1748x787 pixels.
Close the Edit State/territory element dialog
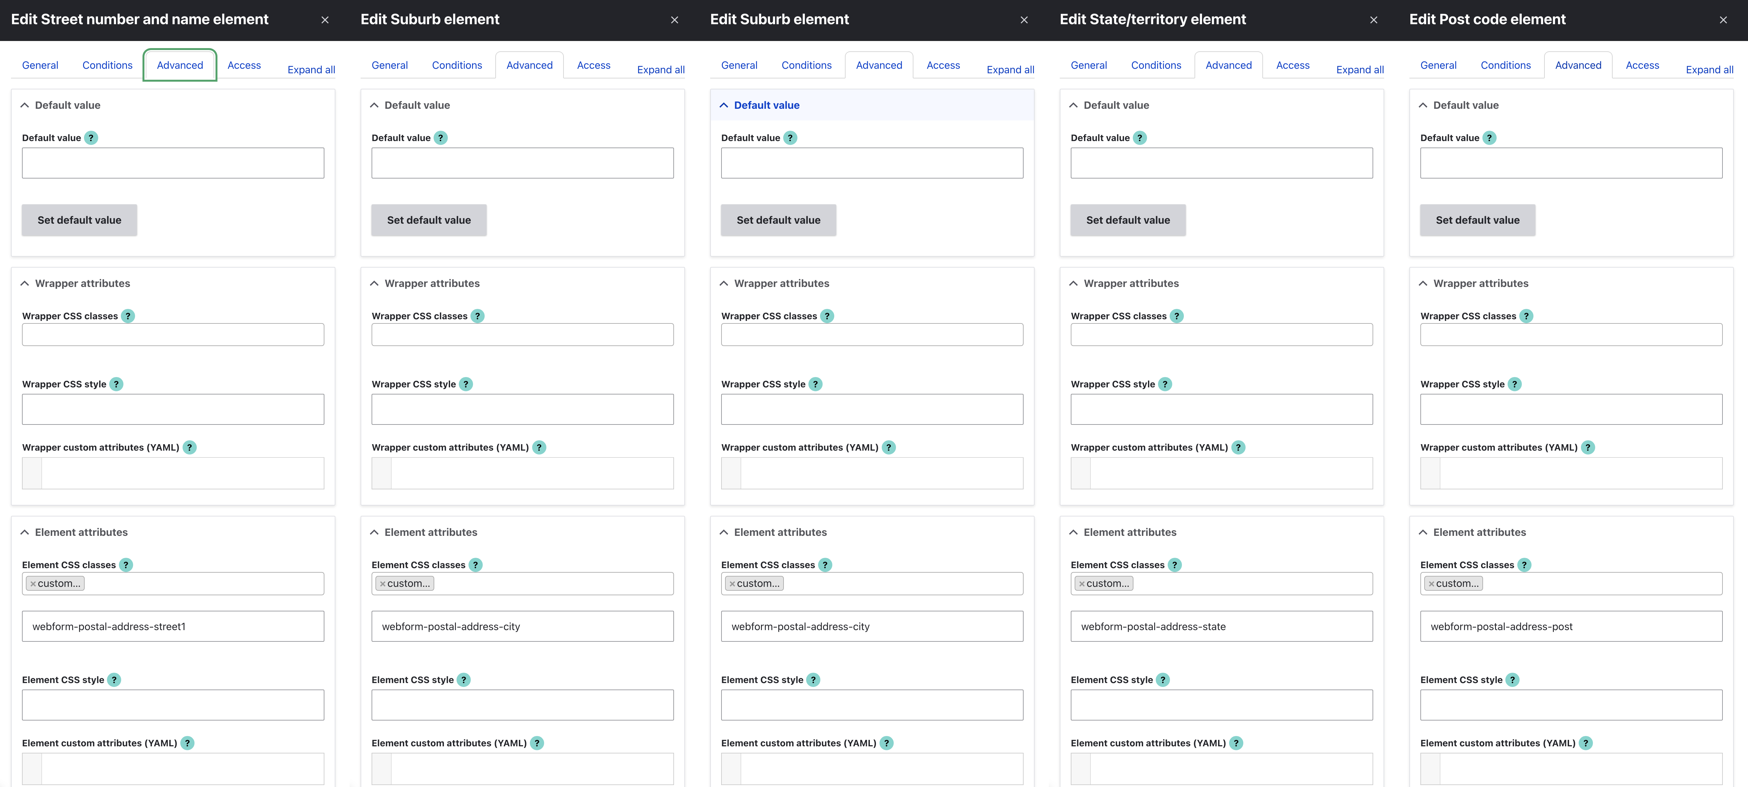click(x=1374, y=20)
